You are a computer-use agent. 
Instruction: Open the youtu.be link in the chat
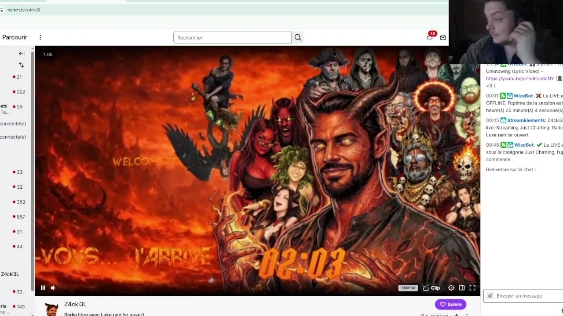coord(520,79)
